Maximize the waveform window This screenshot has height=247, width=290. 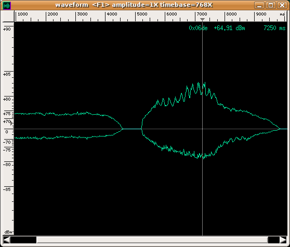pyautogui.click(x=271, y=5)
